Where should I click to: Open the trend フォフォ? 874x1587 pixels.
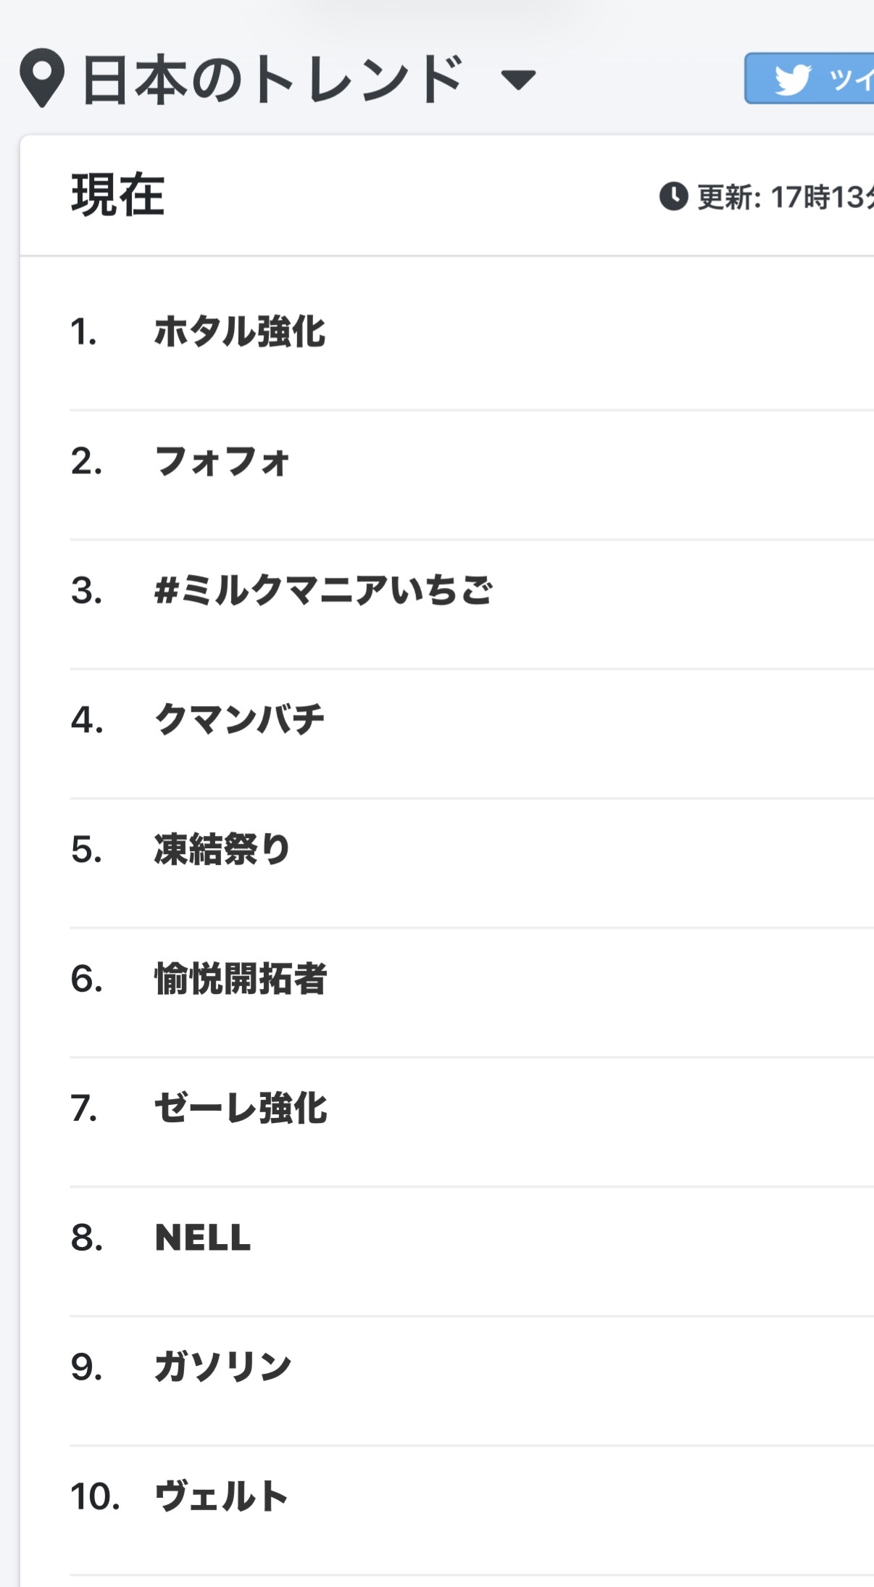pos(222,461)
